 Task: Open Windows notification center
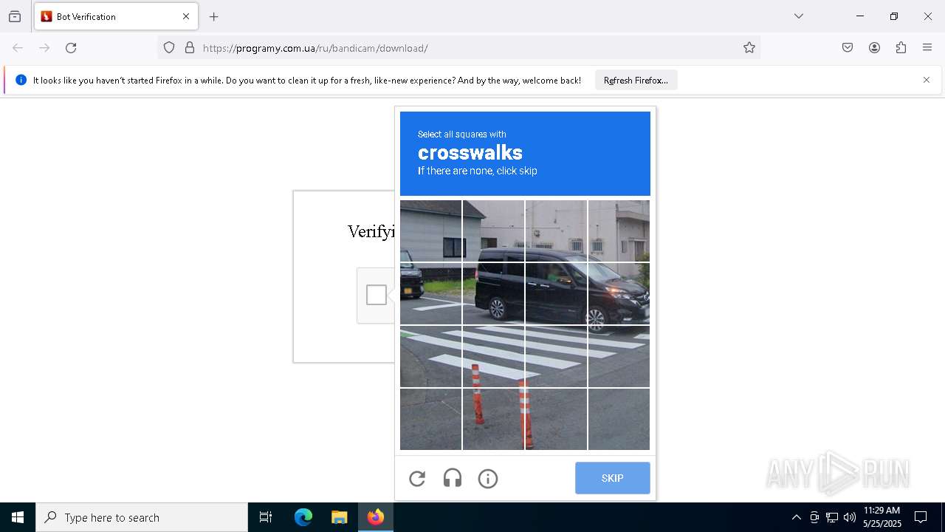tap(921, 517)
